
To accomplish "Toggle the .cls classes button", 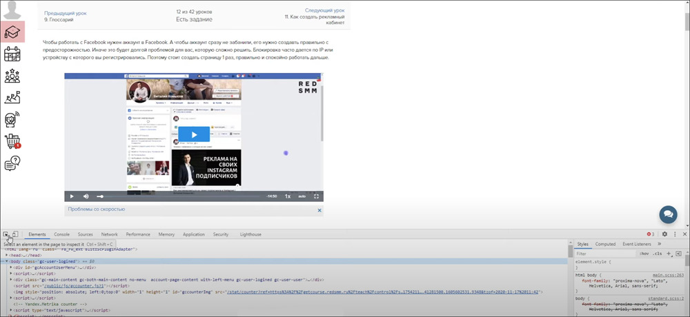I will pyautogui.click(x=658, y=254).
